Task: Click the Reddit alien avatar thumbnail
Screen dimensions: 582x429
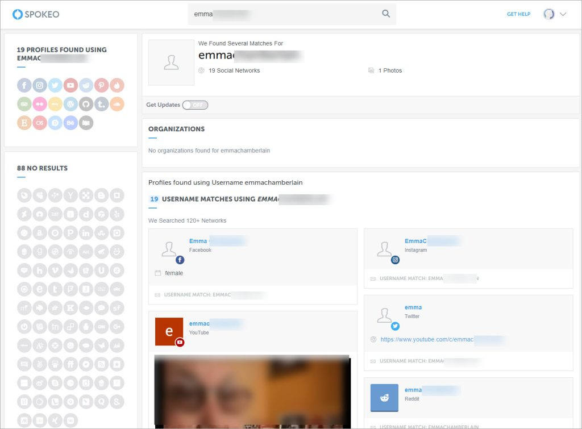Action: 384,398
